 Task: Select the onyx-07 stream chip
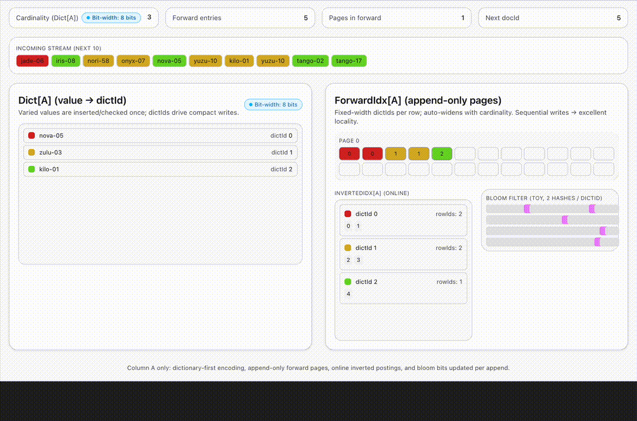click(x=133, y=61)
